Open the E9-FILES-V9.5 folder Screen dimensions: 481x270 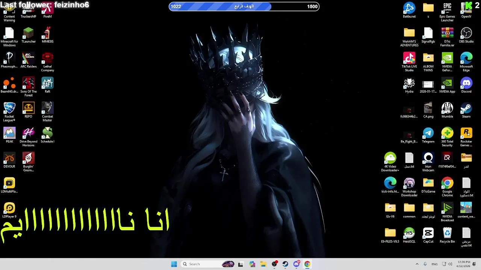tap(390, 235)
